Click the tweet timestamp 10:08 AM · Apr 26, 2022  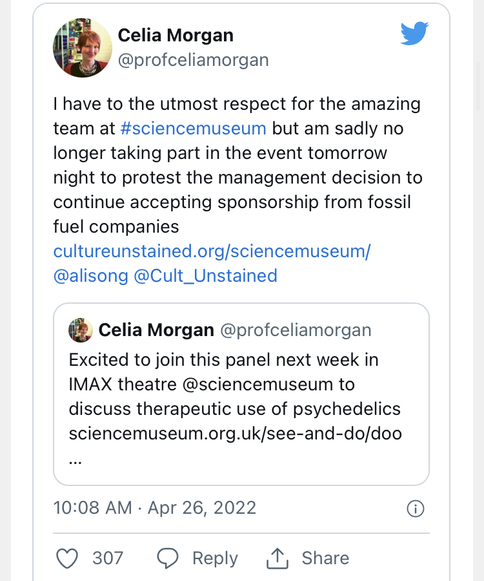point(155,507)
